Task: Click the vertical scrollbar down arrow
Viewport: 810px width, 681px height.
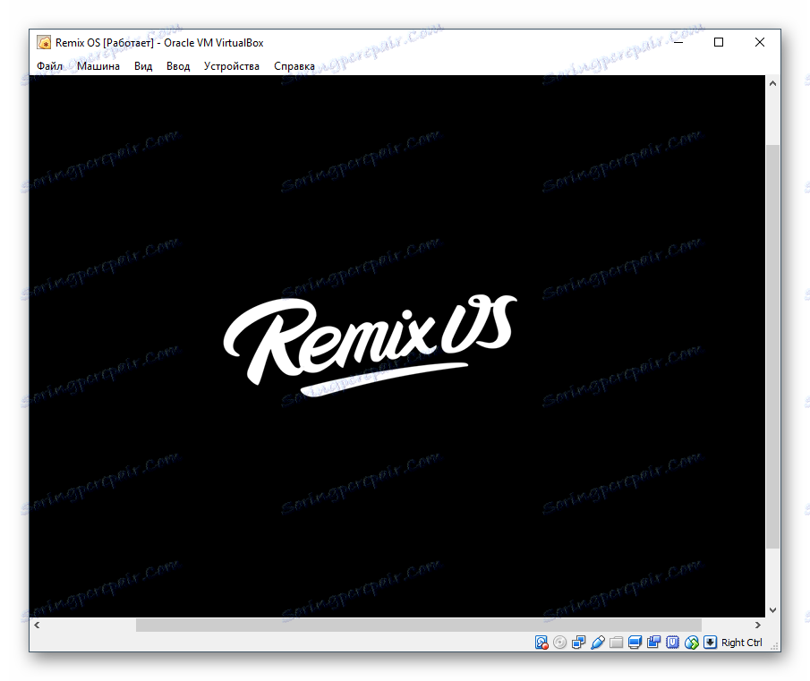Action: 772,609
